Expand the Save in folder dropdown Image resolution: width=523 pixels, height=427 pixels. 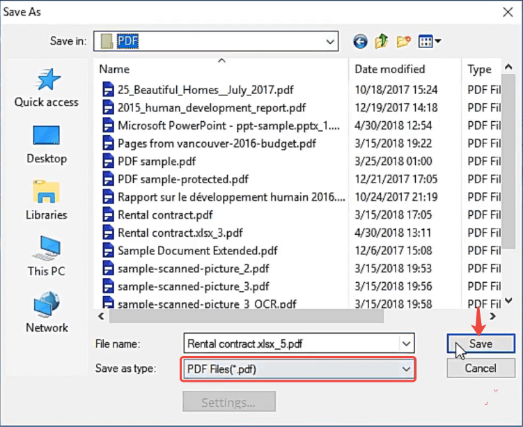click(x=330, y=42)
